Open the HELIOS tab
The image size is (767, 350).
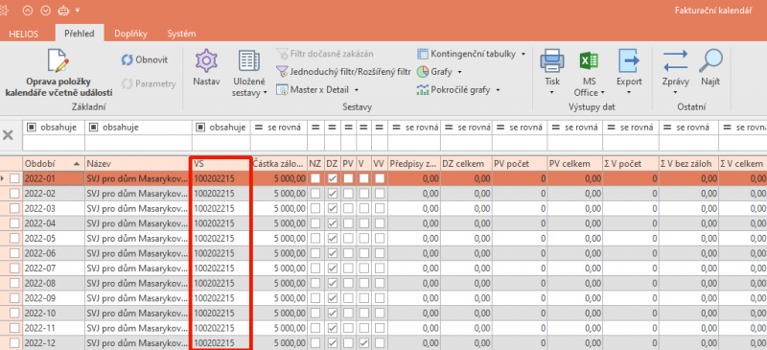(23, 35)
